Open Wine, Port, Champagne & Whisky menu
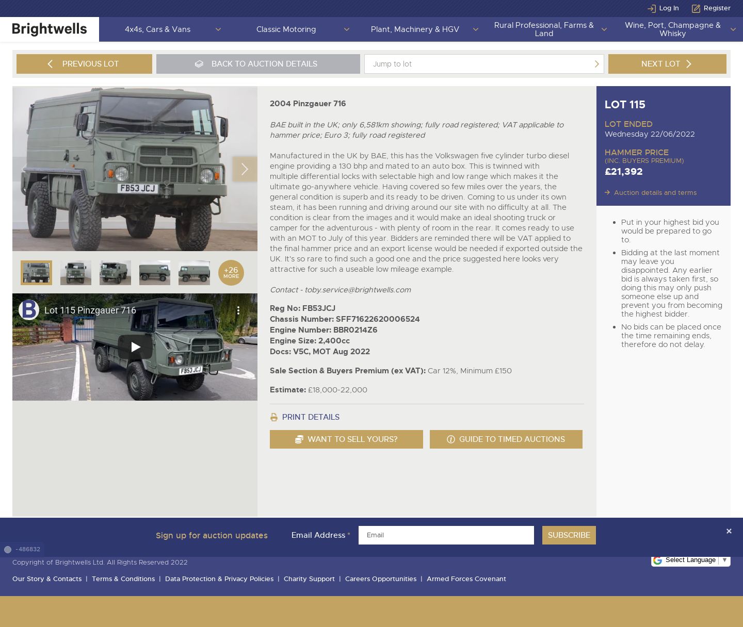Screen dimensions: 743x627 coord(672,29)
